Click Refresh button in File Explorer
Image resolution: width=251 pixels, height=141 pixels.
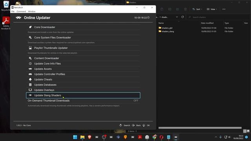(182, 17)
